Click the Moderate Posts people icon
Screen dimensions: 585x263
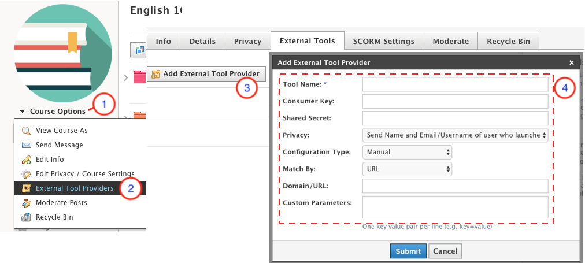[26, 203]
